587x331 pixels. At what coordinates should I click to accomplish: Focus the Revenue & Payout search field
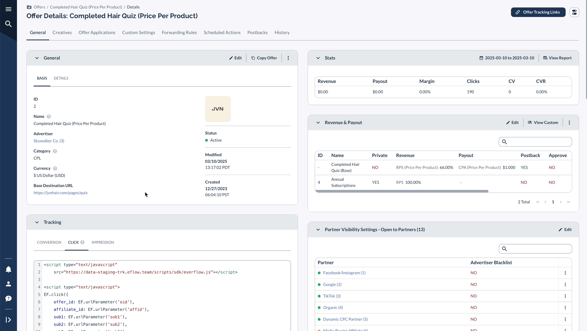point(535,142)
